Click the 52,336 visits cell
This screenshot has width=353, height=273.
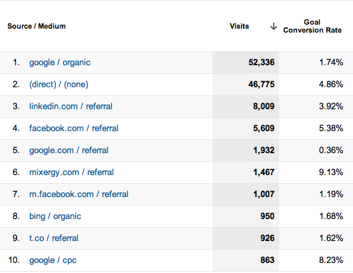(x=246, y=63)
